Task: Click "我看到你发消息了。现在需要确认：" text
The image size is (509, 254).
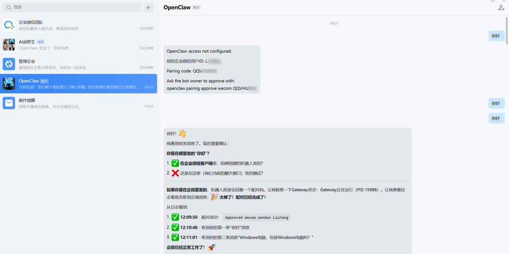Action: click(197, 143)
